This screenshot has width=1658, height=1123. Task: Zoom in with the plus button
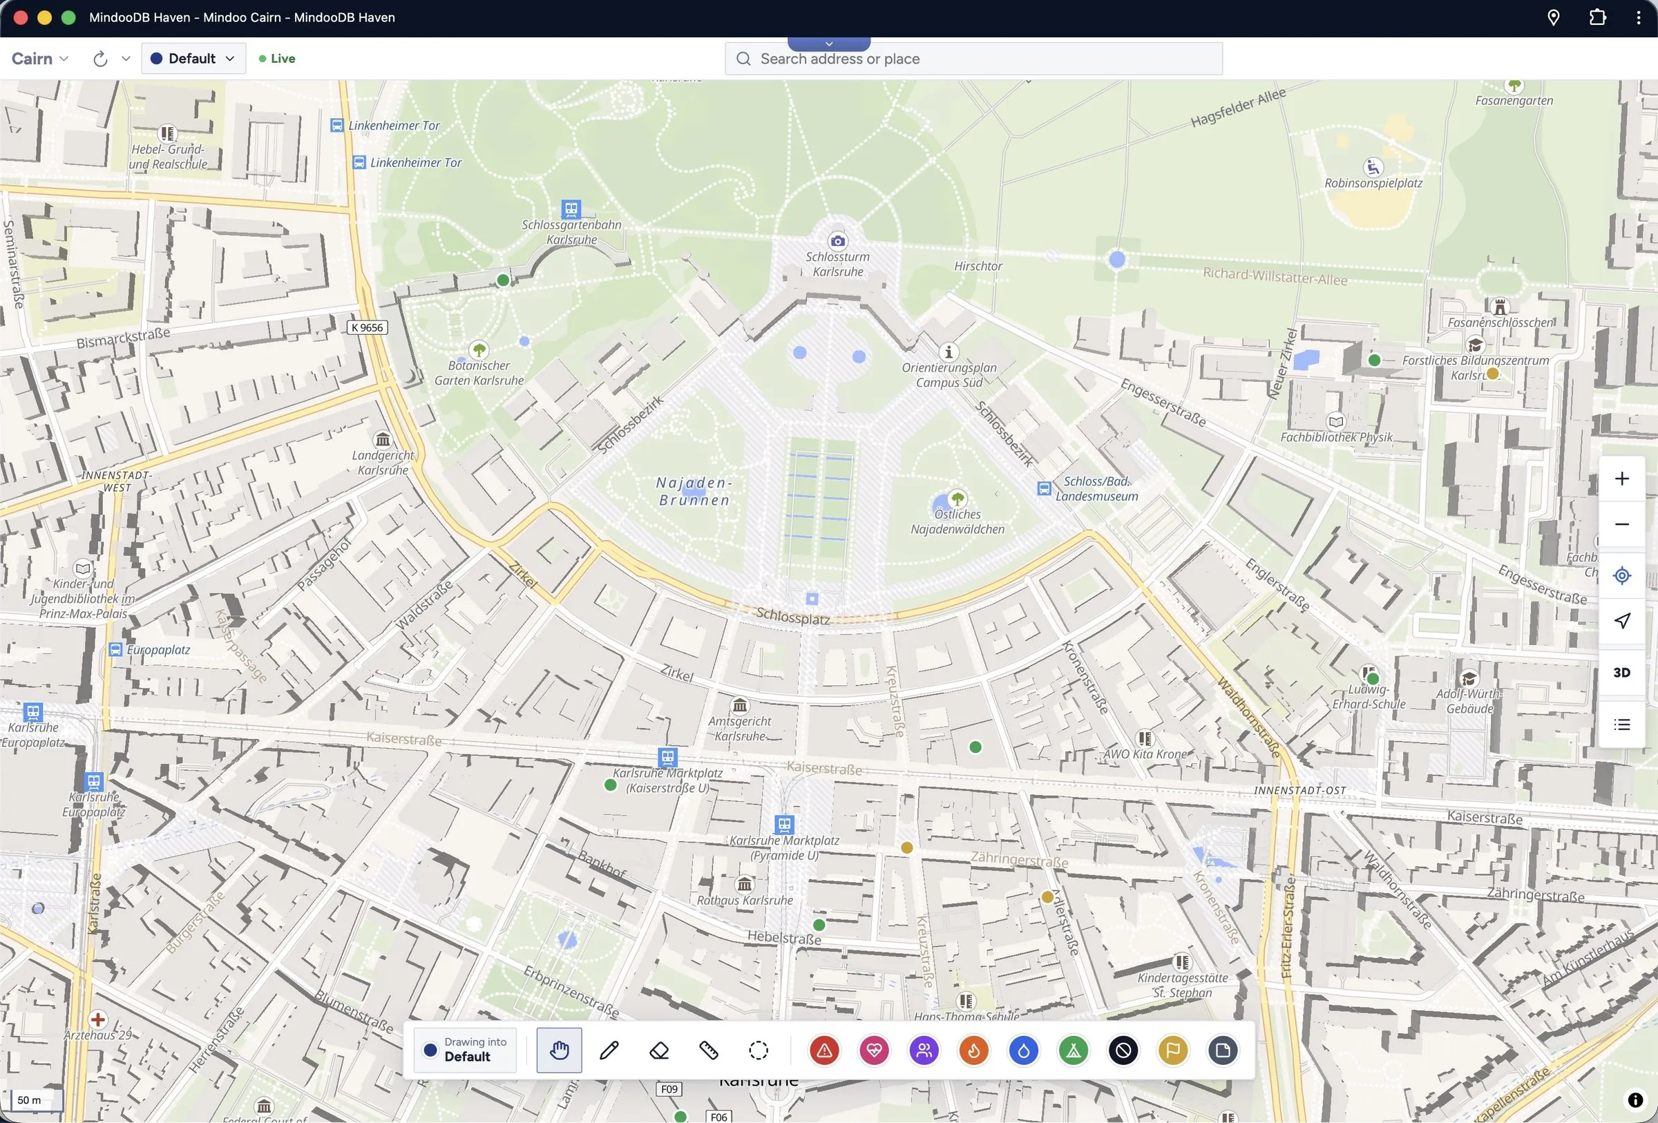1621,479
